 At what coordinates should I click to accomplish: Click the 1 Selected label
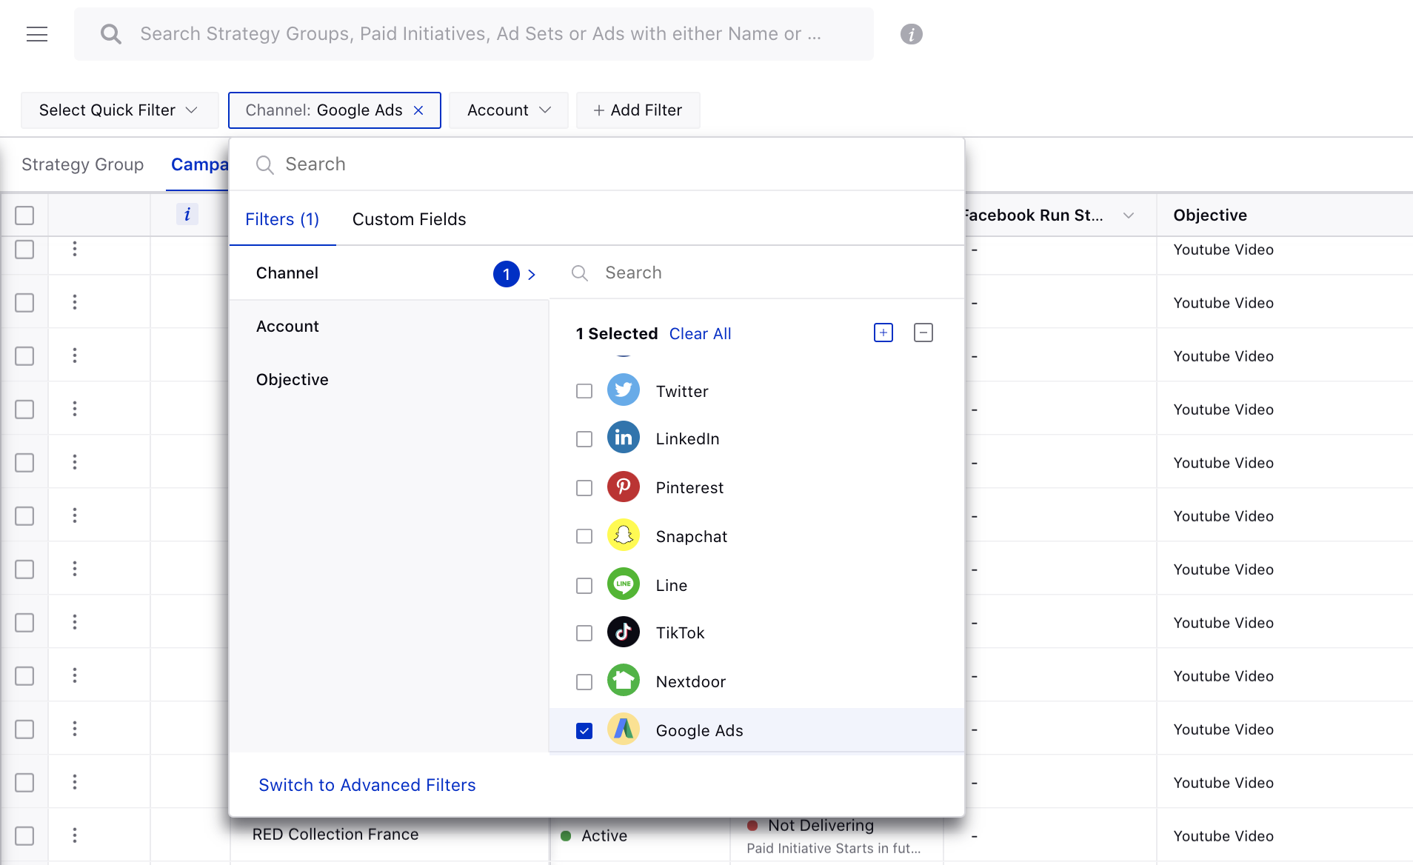point(617,334)
